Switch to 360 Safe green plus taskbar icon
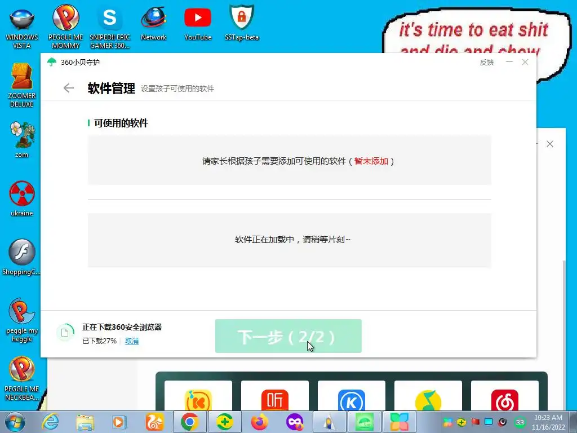This screenshot has height=433, width=577. (224, 422)
